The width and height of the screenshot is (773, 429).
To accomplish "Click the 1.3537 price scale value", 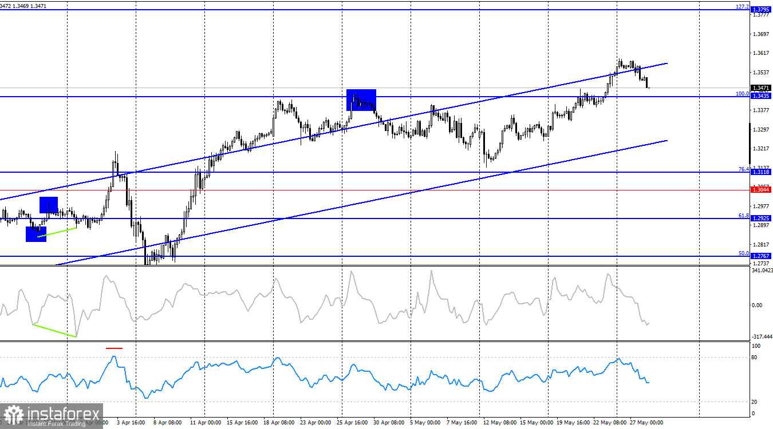I will [x=761, y=73].
